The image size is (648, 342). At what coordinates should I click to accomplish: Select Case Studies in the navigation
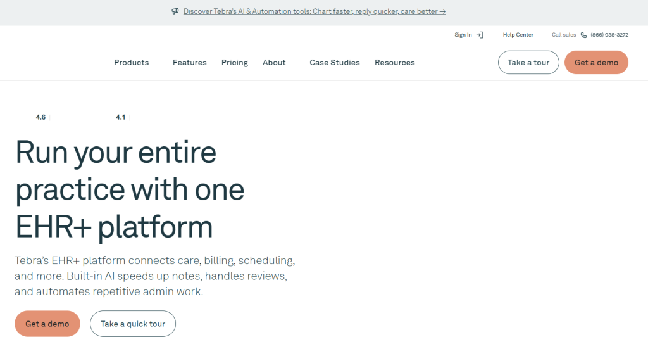pyautogui.click(x=334, y=63)
